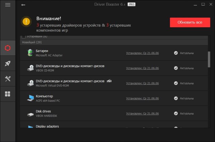
Task: Click the Батареи battery device icon
Action: (30, 53)
